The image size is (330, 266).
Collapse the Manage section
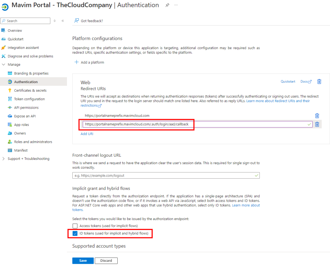tap(4, 64)
